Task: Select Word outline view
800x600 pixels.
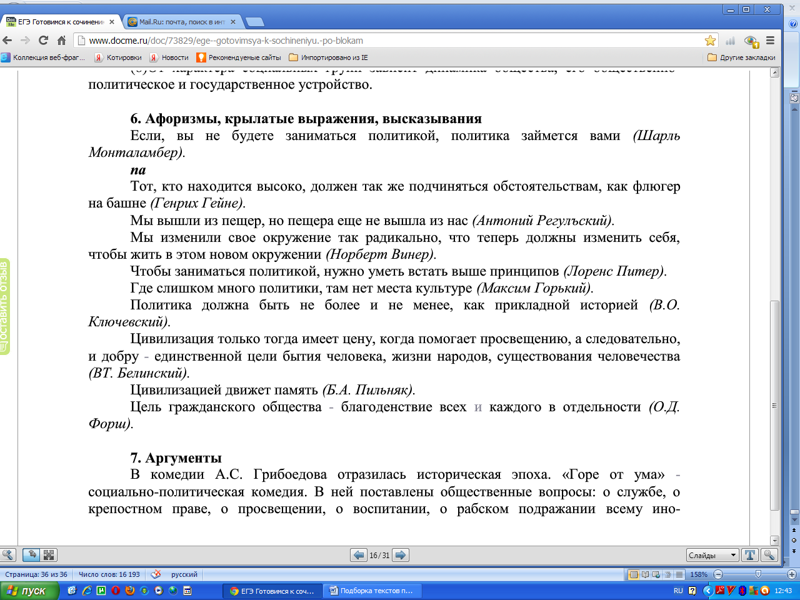Action: pyautogui.click(x=667, y=574)
